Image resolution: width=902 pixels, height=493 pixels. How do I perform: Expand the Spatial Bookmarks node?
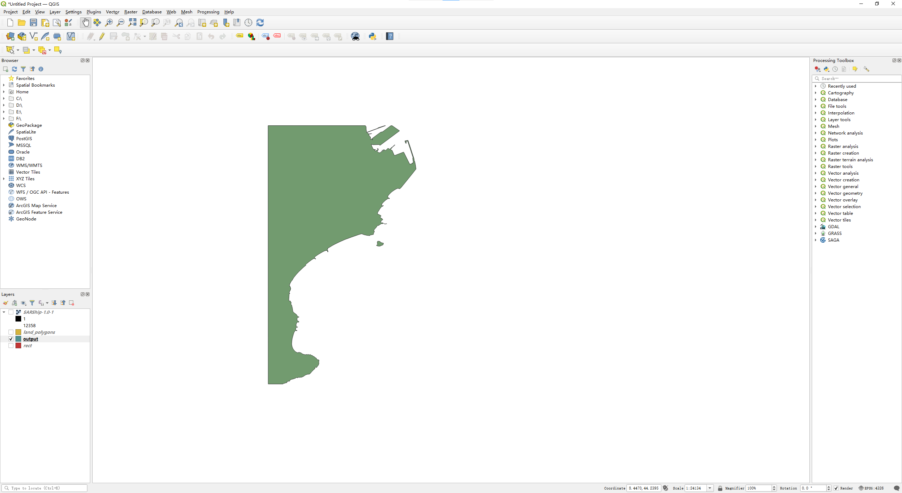tap(4, 85)
